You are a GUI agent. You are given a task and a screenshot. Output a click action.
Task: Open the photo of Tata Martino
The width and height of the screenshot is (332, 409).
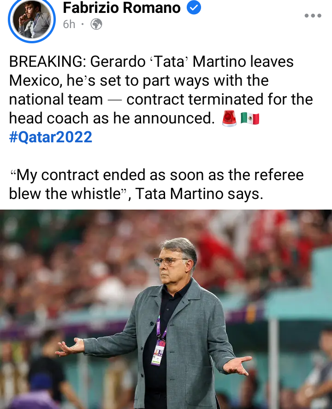click(166, 310)
